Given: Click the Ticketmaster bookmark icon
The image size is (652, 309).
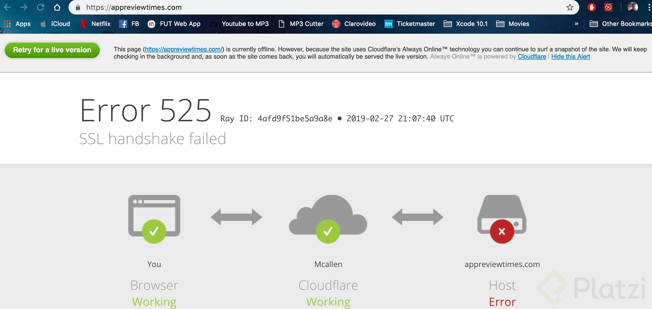Looking at the screenshot, I should (388, 24).
